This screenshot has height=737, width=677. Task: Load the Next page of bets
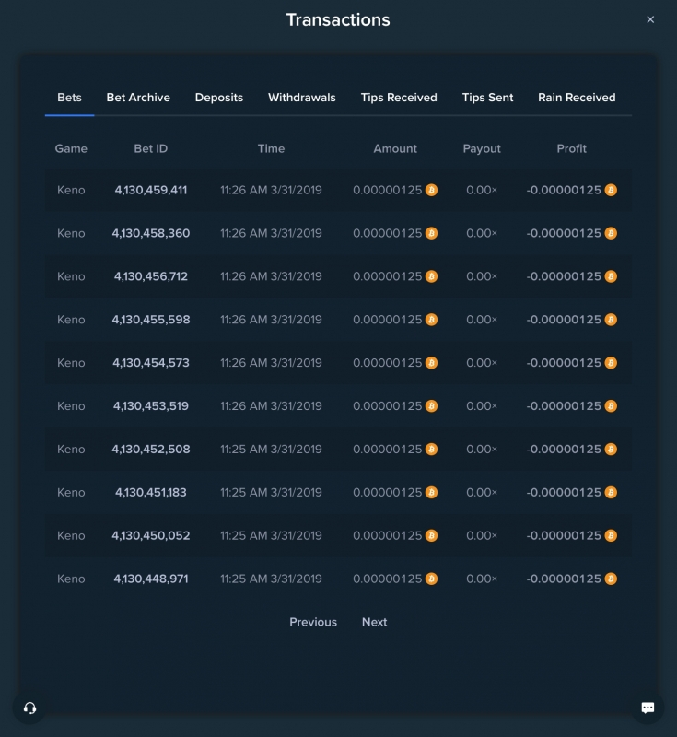point(375,623)
